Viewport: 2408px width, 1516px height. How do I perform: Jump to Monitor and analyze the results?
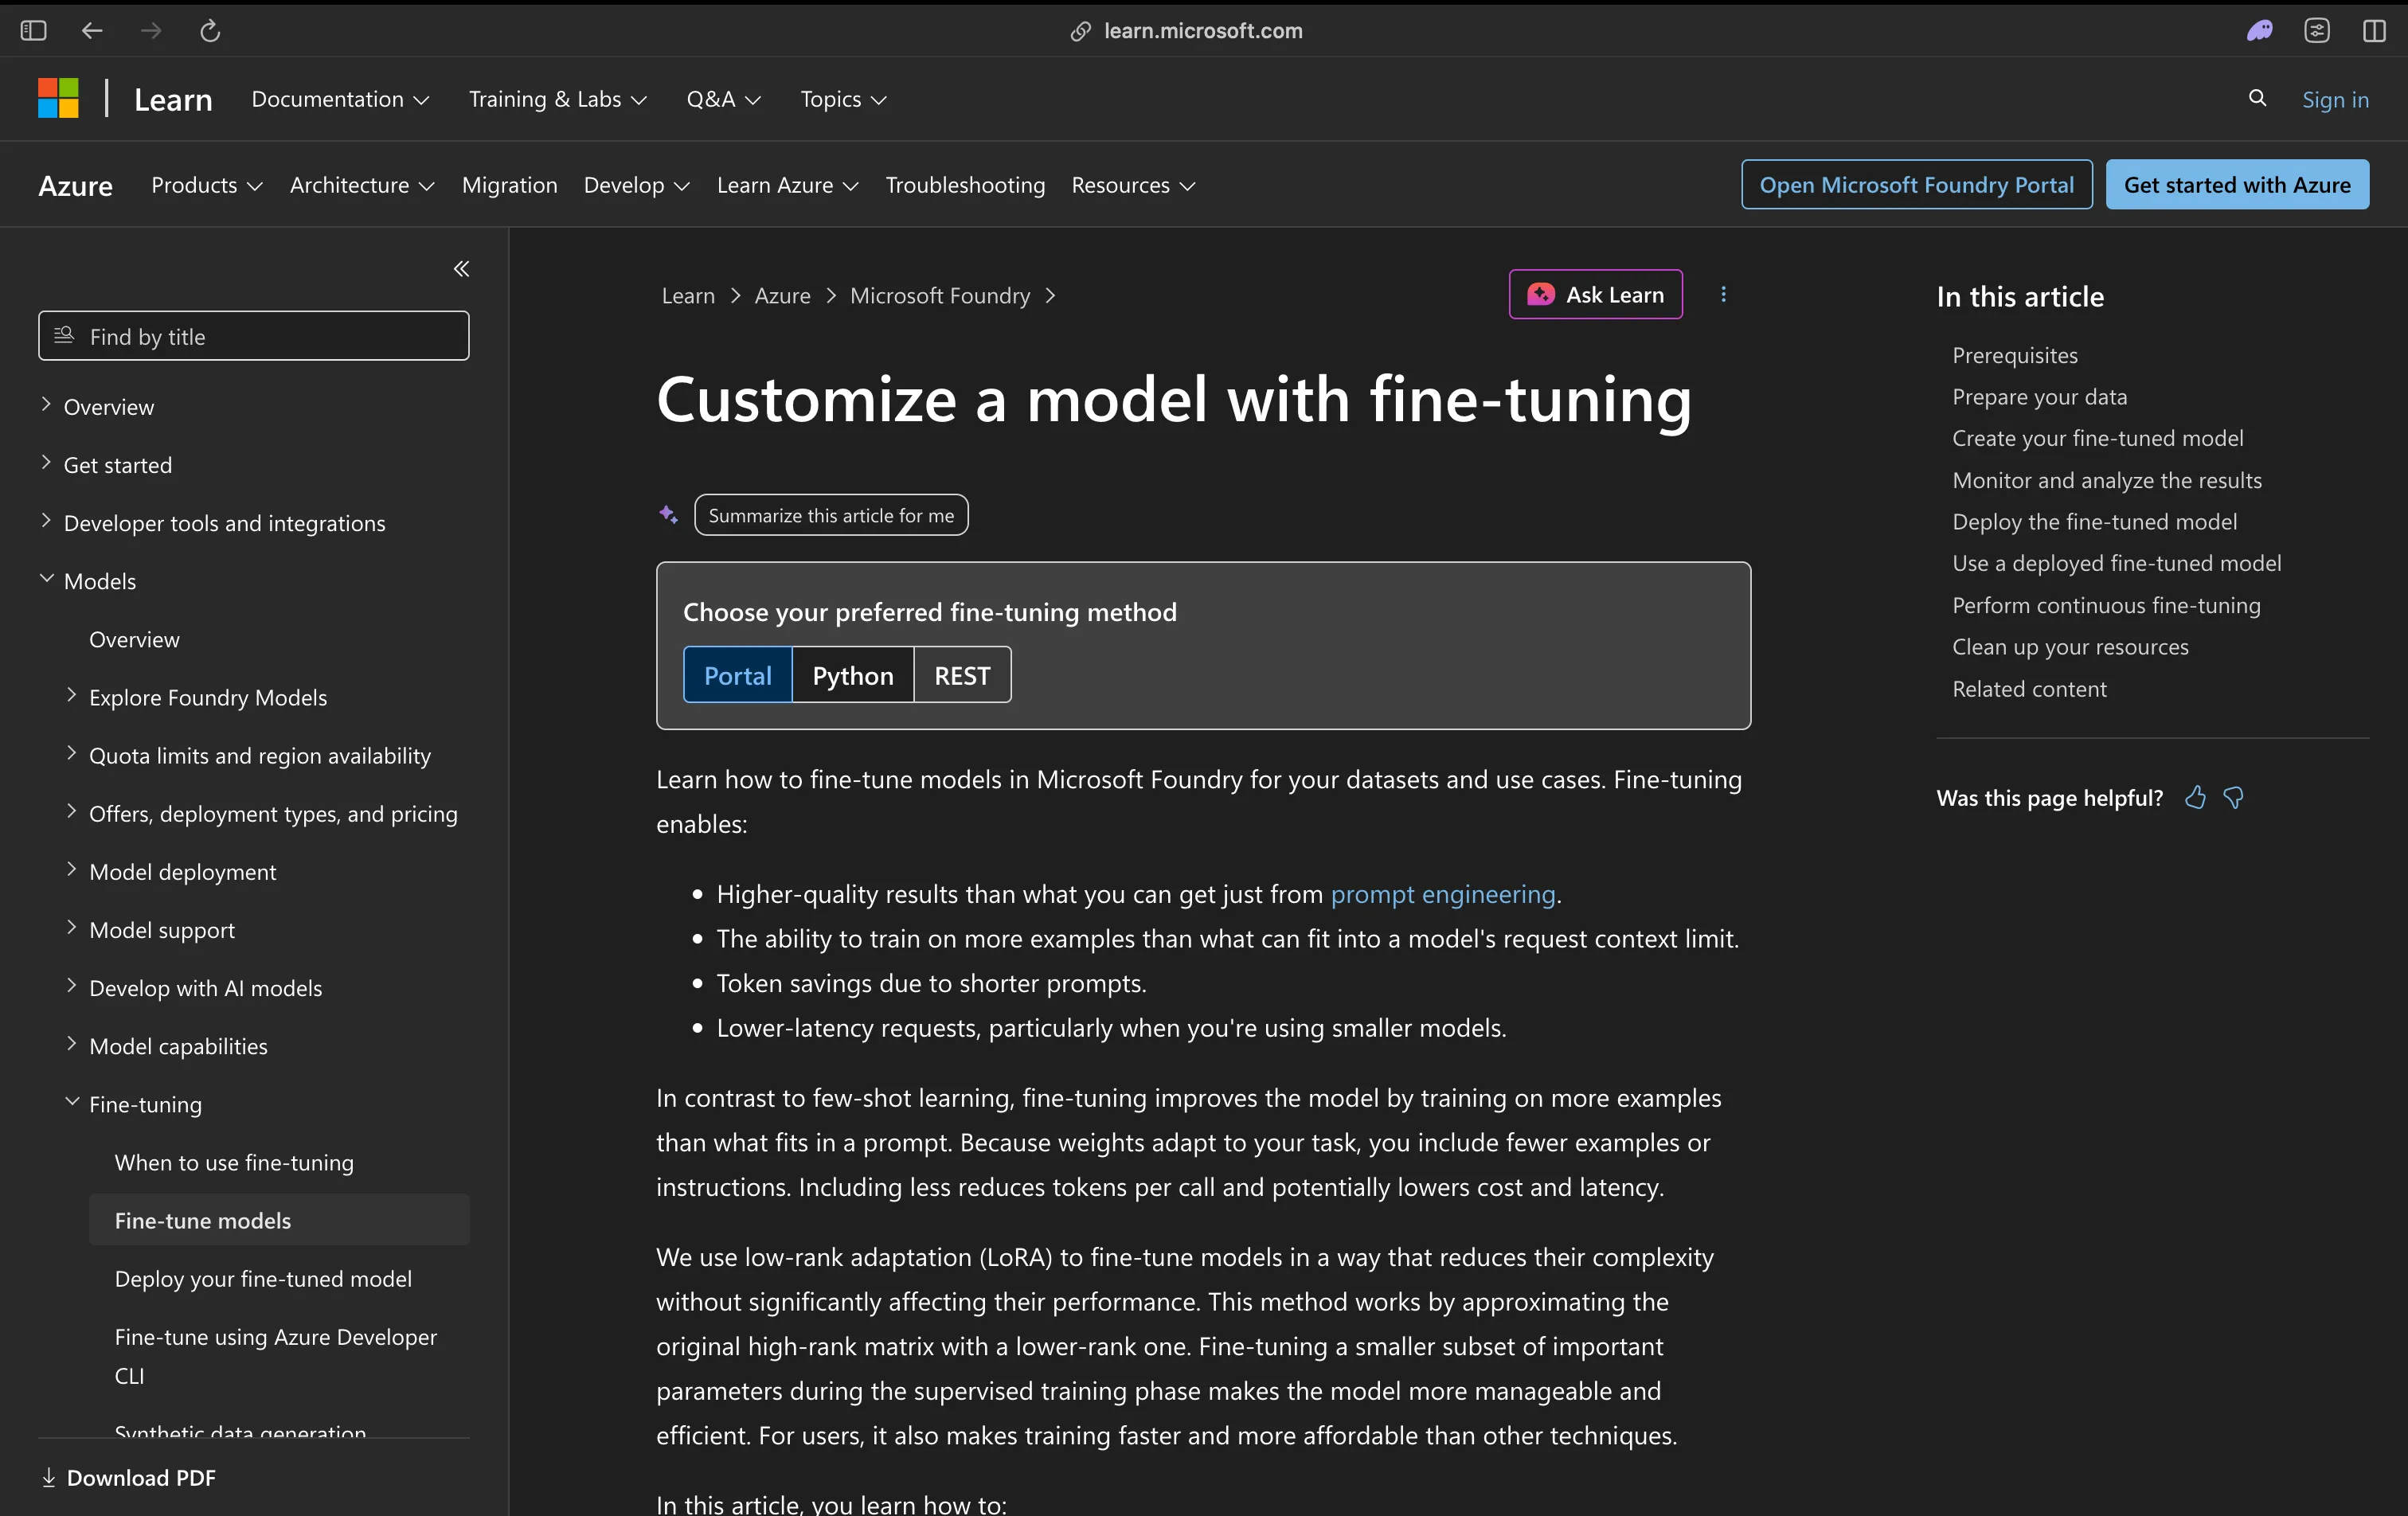pos(2107,480)
